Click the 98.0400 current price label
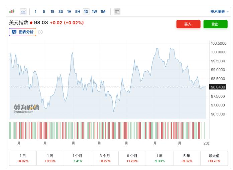This screenshot has width=233, height=170. point(218,87)
